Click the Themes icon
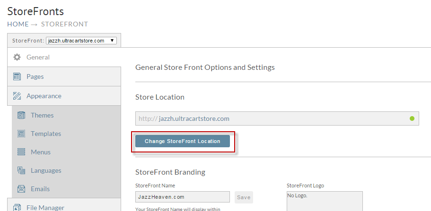The height and width of the screenshot is (211, 431). click(x=21, y=115)
